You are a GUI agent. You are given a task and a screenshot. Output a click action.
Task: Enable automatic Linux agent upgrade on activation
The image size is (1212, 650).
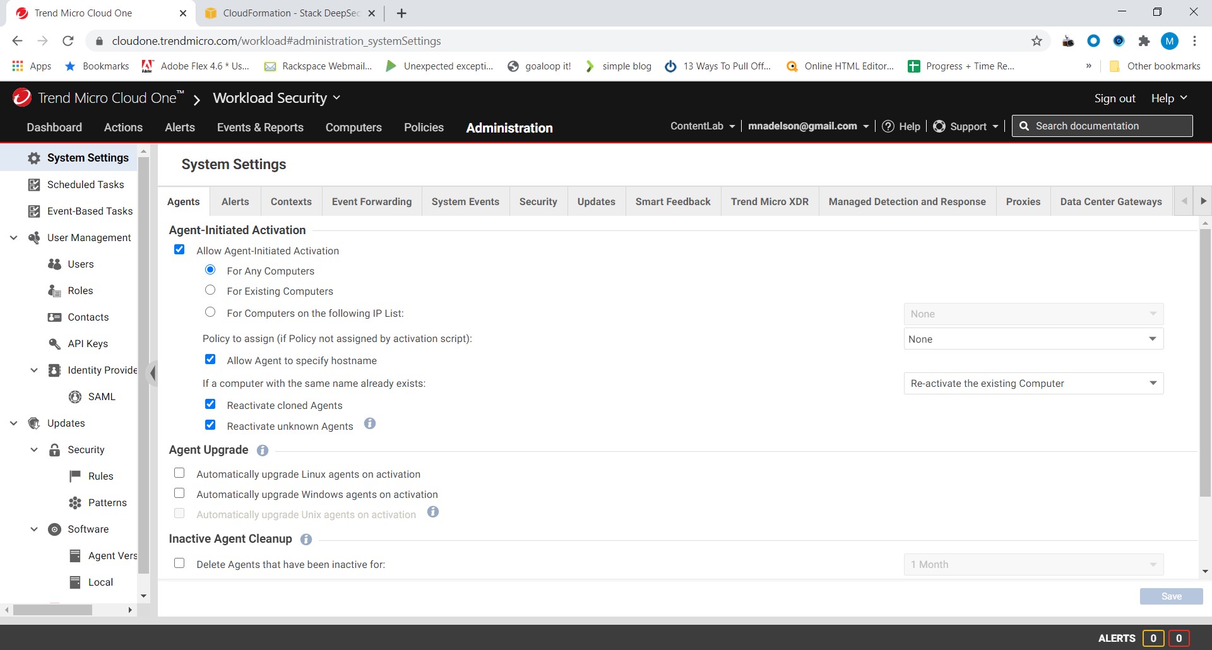click(x=179, y=473)
